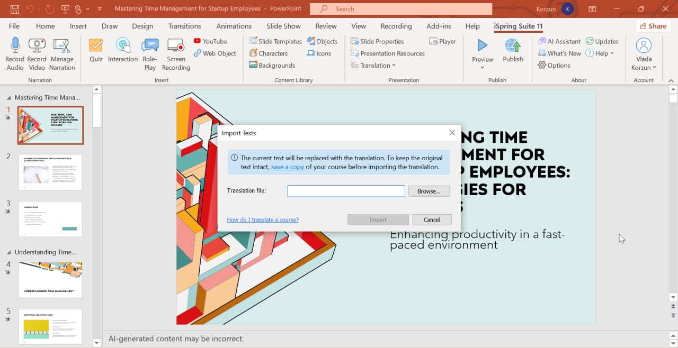Cancel the Import Texts dialog
Screen dimensions: 678x348
432,219
